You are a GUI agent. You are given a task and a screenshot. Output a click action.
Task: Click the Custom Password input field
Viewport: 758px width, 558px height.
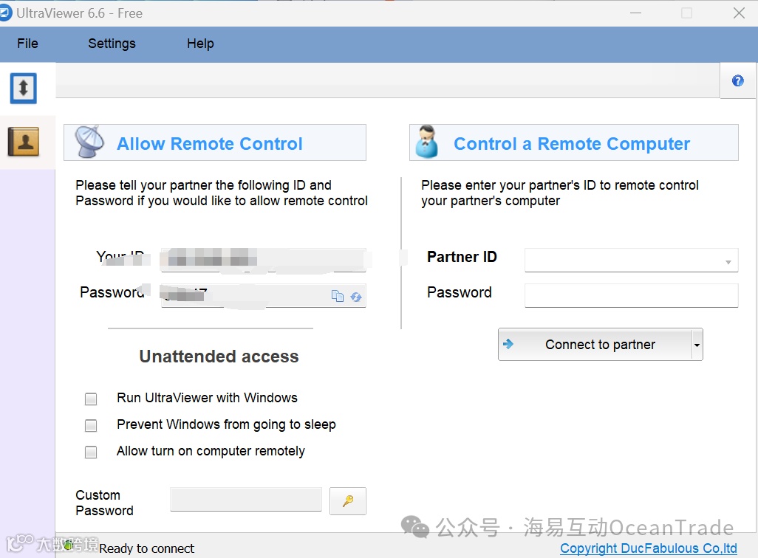pos(246,499)
